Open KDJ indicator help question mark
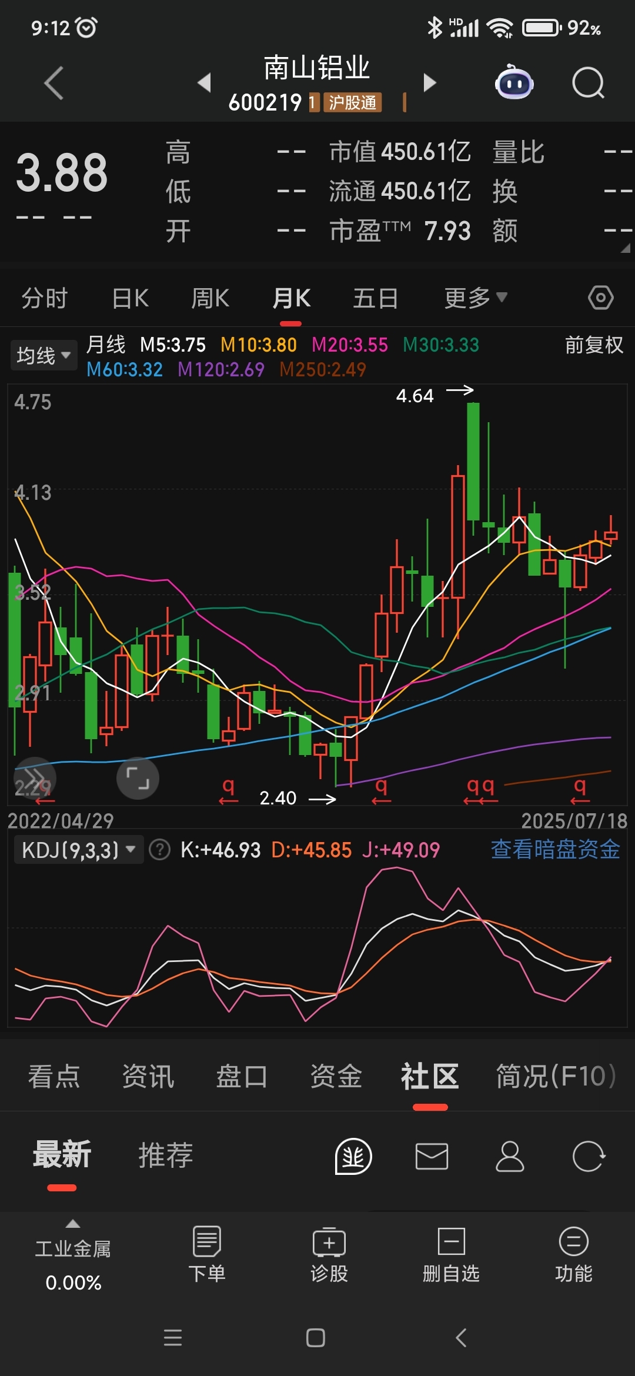The height and width of the screenshot is (1376, 635). click(x=159, y=850)
